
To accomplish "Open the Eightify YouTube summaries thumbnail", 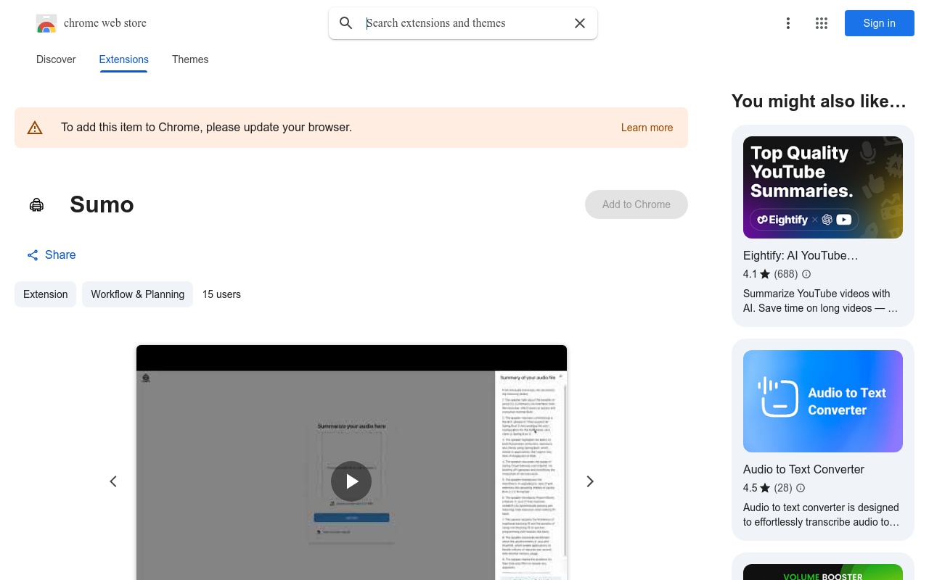I will [x=823, y=187].
